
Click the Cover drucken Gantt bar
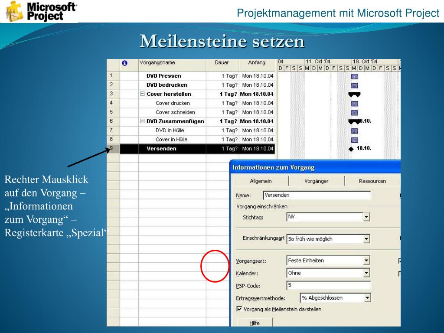(x=355, y=103)
